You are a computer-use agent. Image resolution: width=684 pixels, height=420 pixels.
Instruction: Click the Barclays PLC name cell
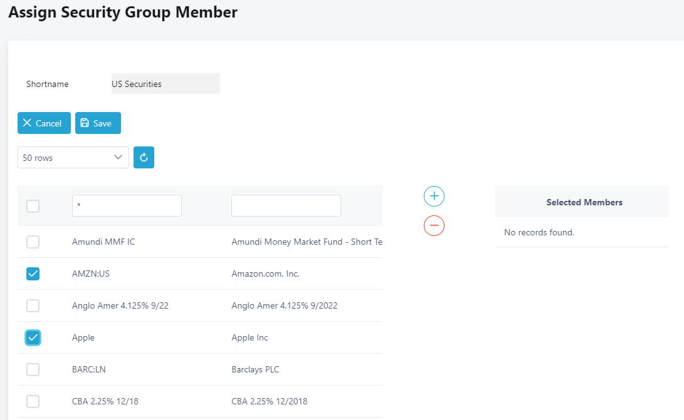click(255, 369)
